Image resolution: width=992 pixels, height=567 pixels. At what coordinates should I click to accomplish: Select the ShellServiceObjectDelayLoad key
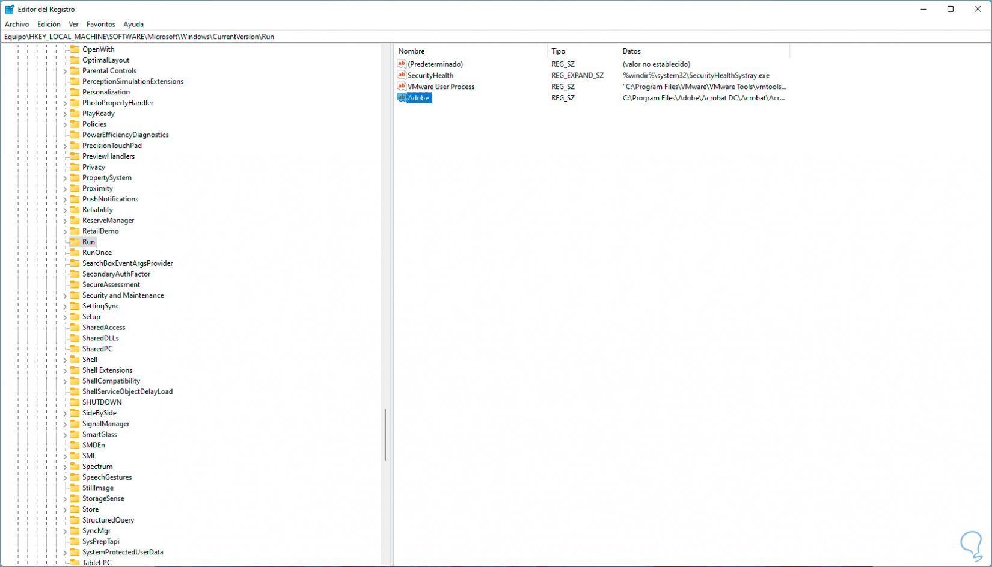point(127,391)
